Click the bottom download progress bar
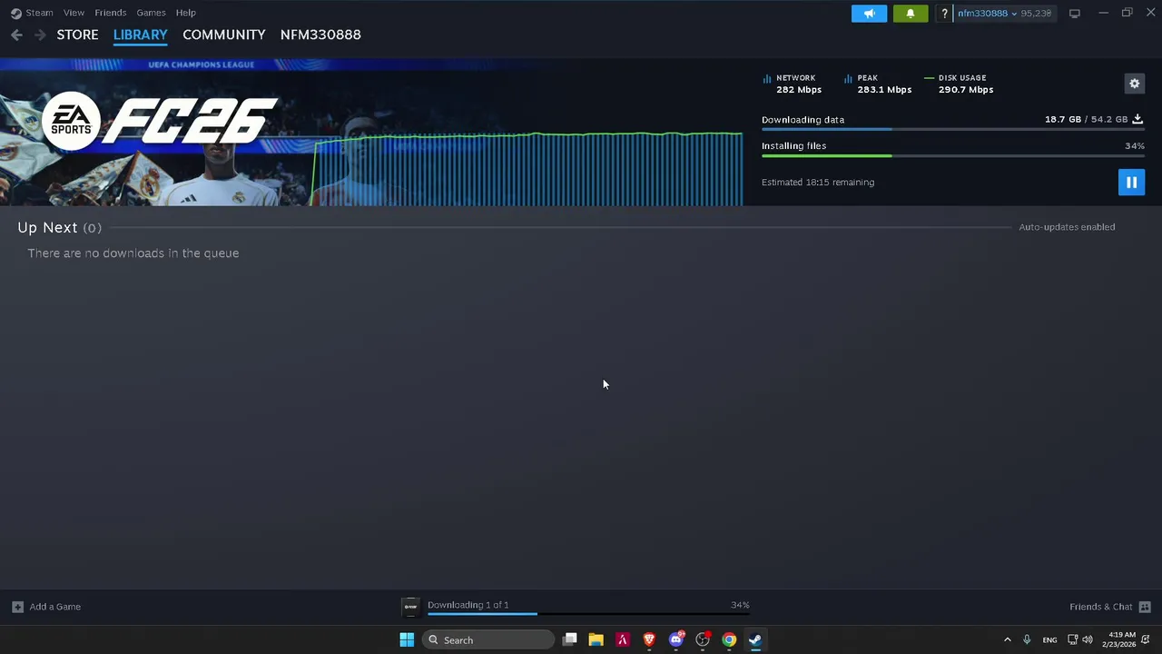The image size is (1162, 654). point(588,614)
